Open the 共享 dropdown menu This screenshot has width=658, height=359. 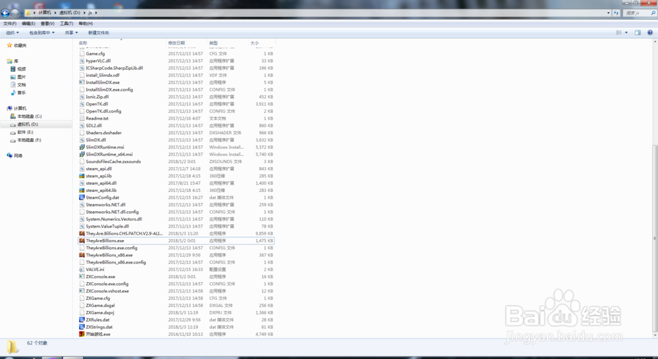[x=71, y=33]
